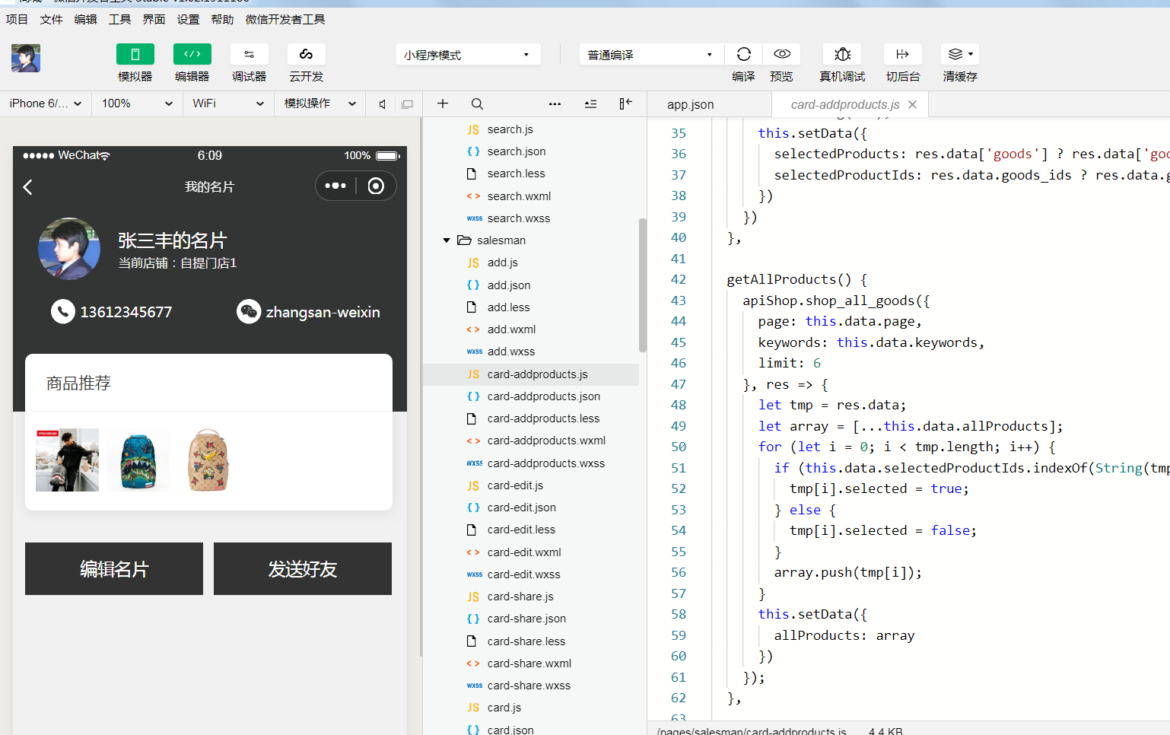Open the mini program mode dropdown
The height and width of the screenshot is (735, 1170).
pos(467,55)
